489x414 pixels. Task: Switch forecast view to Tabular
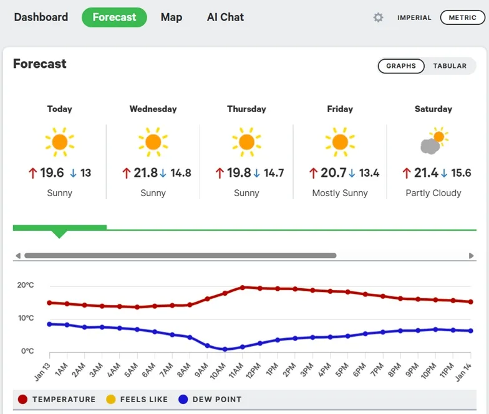[x=450, y=66]
